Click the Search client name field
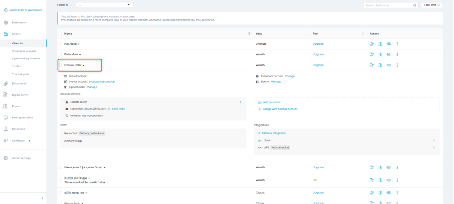 coord(388,5)
